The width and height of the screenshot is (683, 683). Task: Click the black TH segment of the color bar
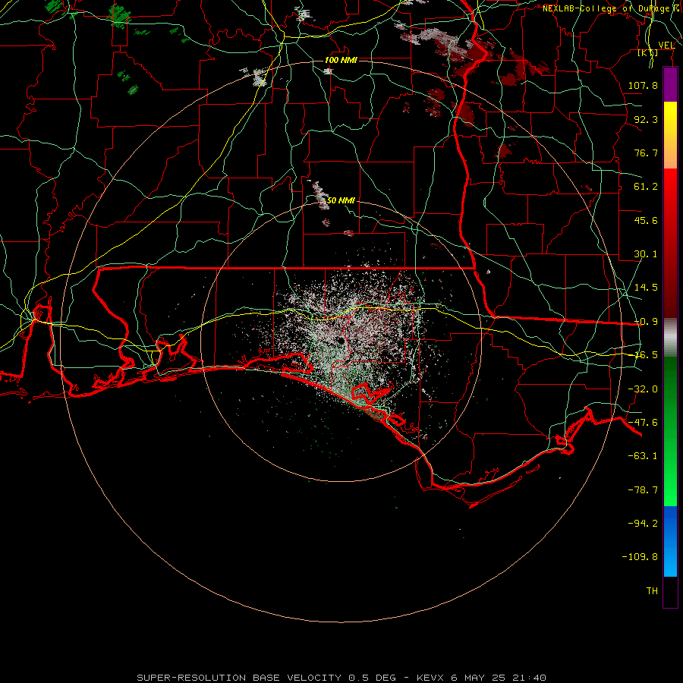point(670,592)
